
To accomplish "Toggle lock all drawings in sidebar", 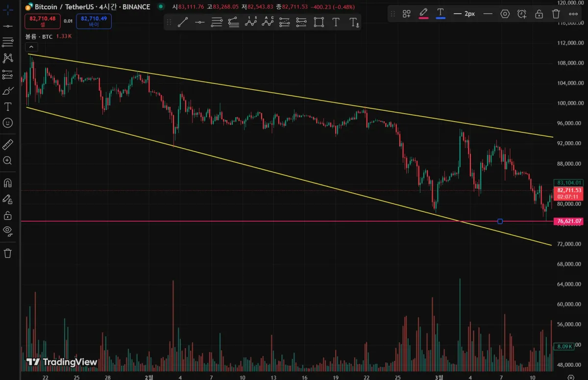I will 8,215.
